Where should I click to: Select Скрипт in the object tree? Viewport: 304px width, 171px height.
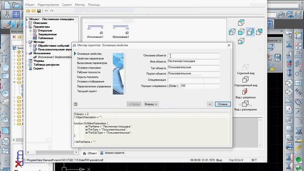38,68
